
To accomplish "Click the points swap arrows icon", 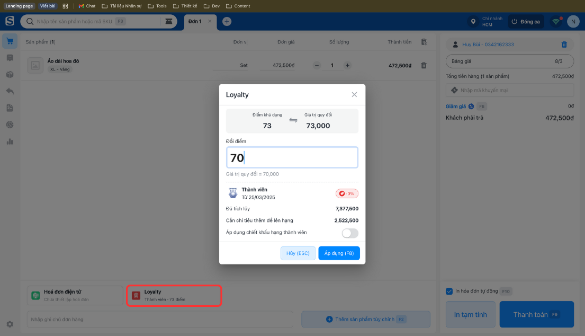I will click(x=293, y=120).
